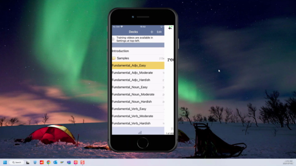This screenshot has height=166, width=296.
Task: Tap the plus icon to add a deck
Action: (152, 32)
